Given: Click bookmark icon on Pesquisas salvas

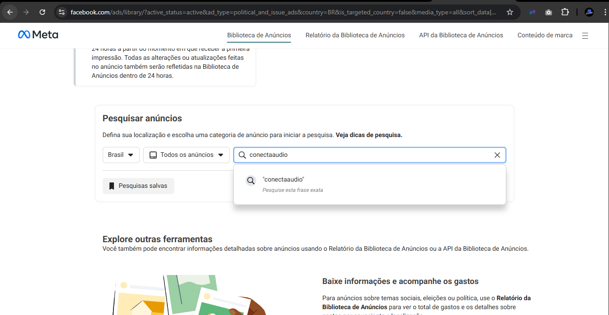Looking at the screenshot, I should coord(112,186).
